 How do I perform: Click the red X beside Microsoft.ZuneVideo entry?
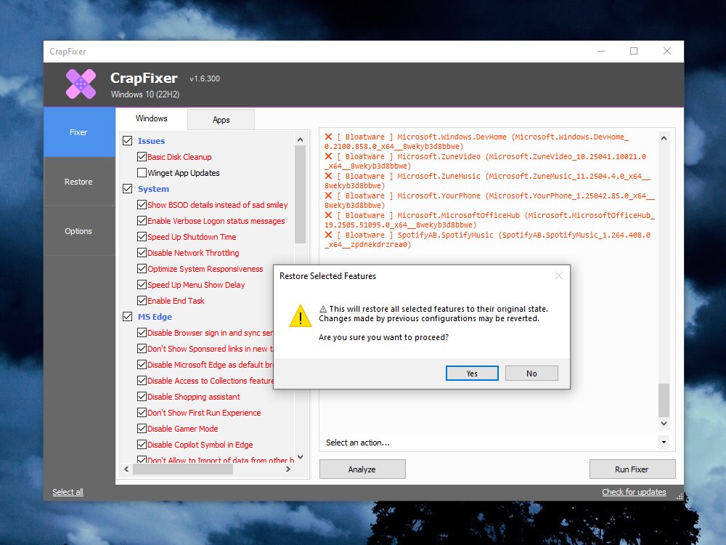pos(328,156)
